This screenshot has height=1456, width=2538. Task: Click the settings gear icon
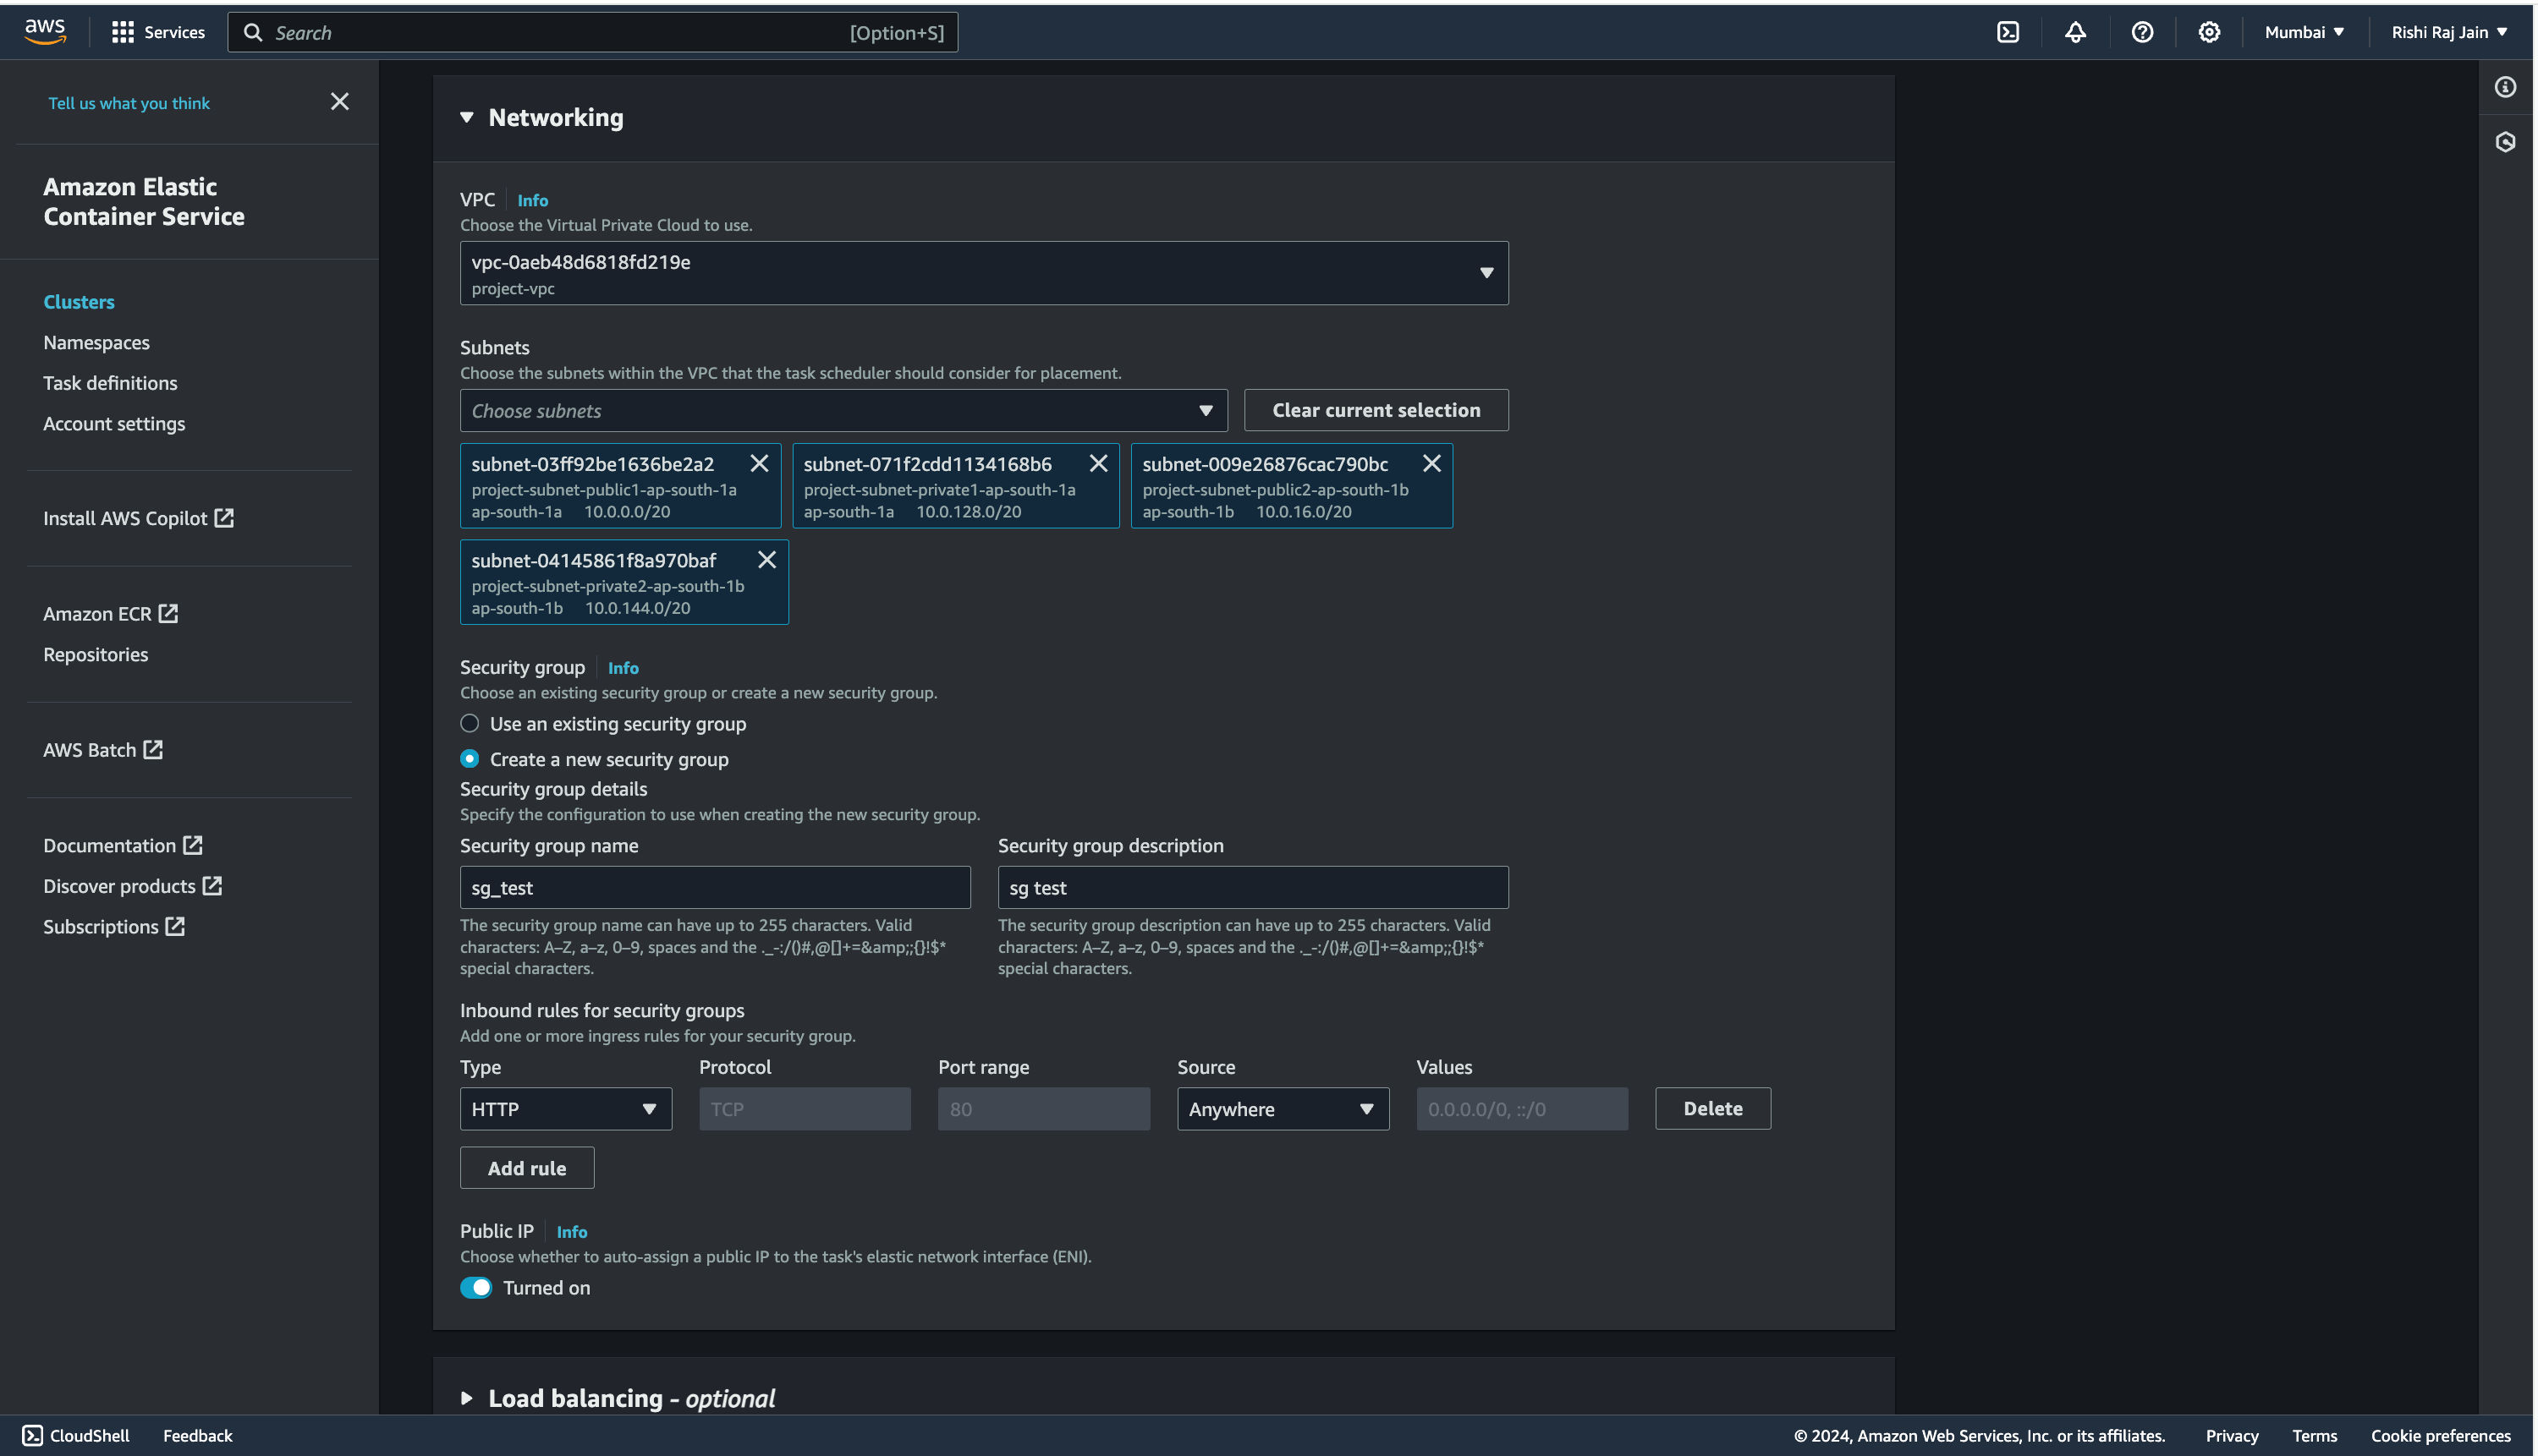coord(2209,31)
